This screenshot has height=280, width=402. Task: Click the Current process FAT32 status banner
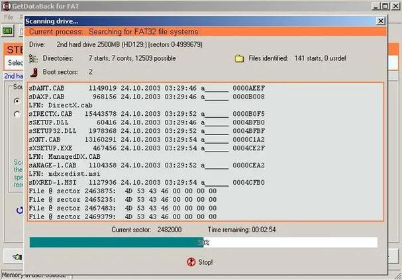point(205,32)
